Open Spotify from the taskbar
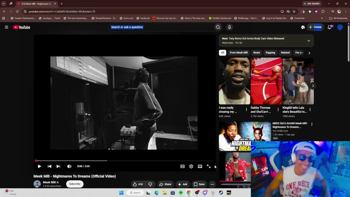 click(x=181, y=193)
